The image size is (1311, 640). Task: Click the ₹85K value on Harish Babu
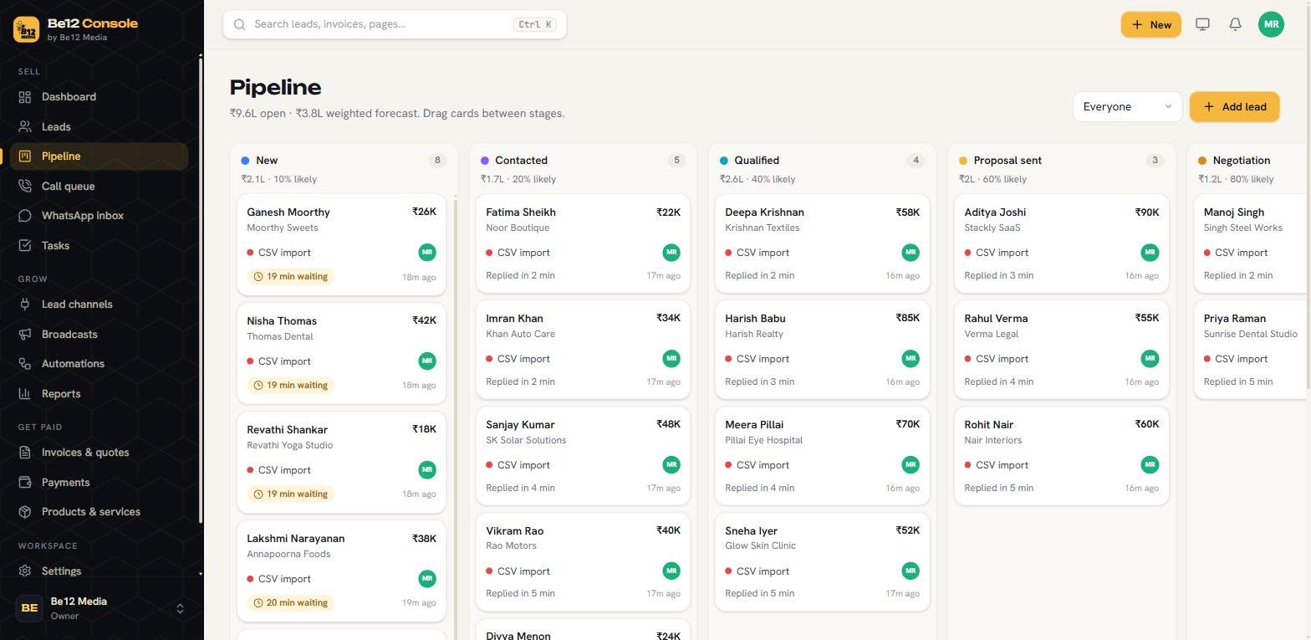point(907,318)
